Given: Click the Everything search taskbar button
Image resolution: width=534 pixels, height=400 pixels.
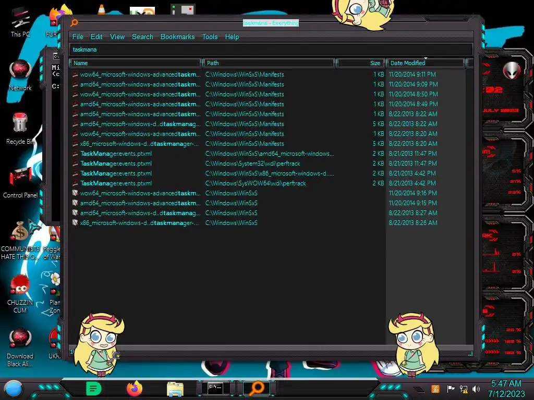Looking at the screenshot, I should click(x=257, y=389).
